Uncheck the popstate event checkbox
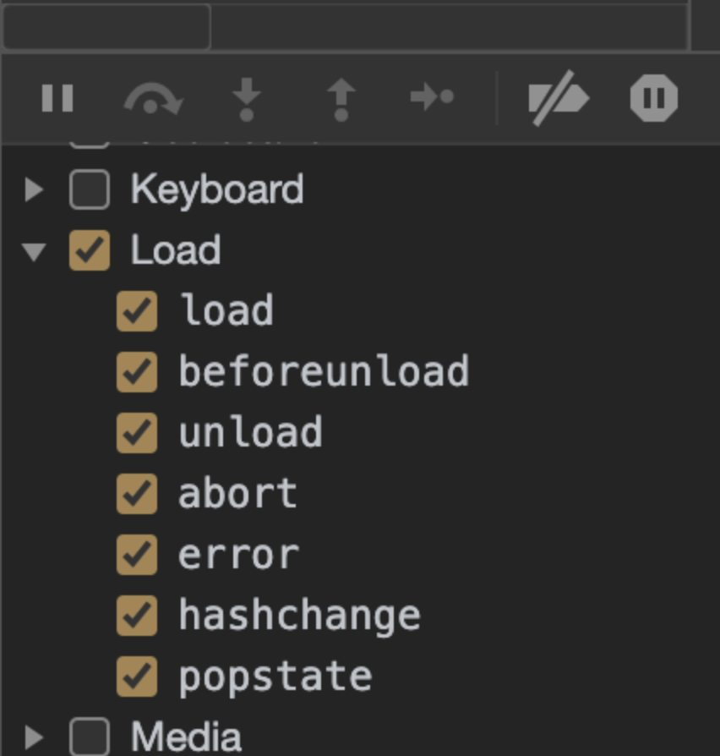 137,676
